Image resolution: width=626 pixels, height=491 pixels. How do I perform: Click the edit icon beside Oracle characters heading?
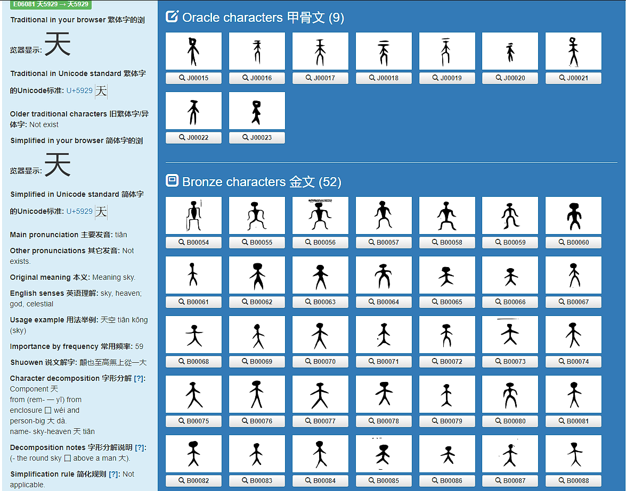point(172,16)
